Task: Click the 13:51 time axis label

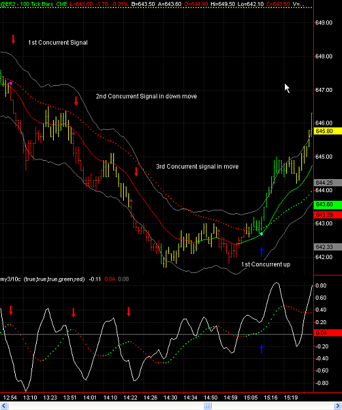Action: click(x=70, y=398)
